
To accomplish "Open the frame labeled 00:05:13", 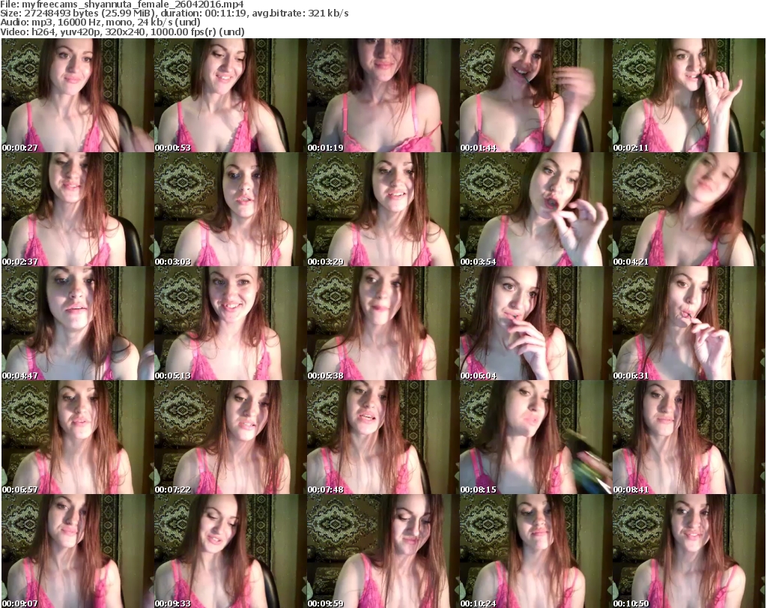I will tap(231, 324).
